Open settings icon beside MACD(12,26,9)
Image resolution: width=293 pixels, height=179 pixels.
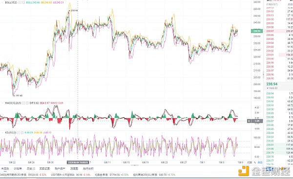point(23,103)
